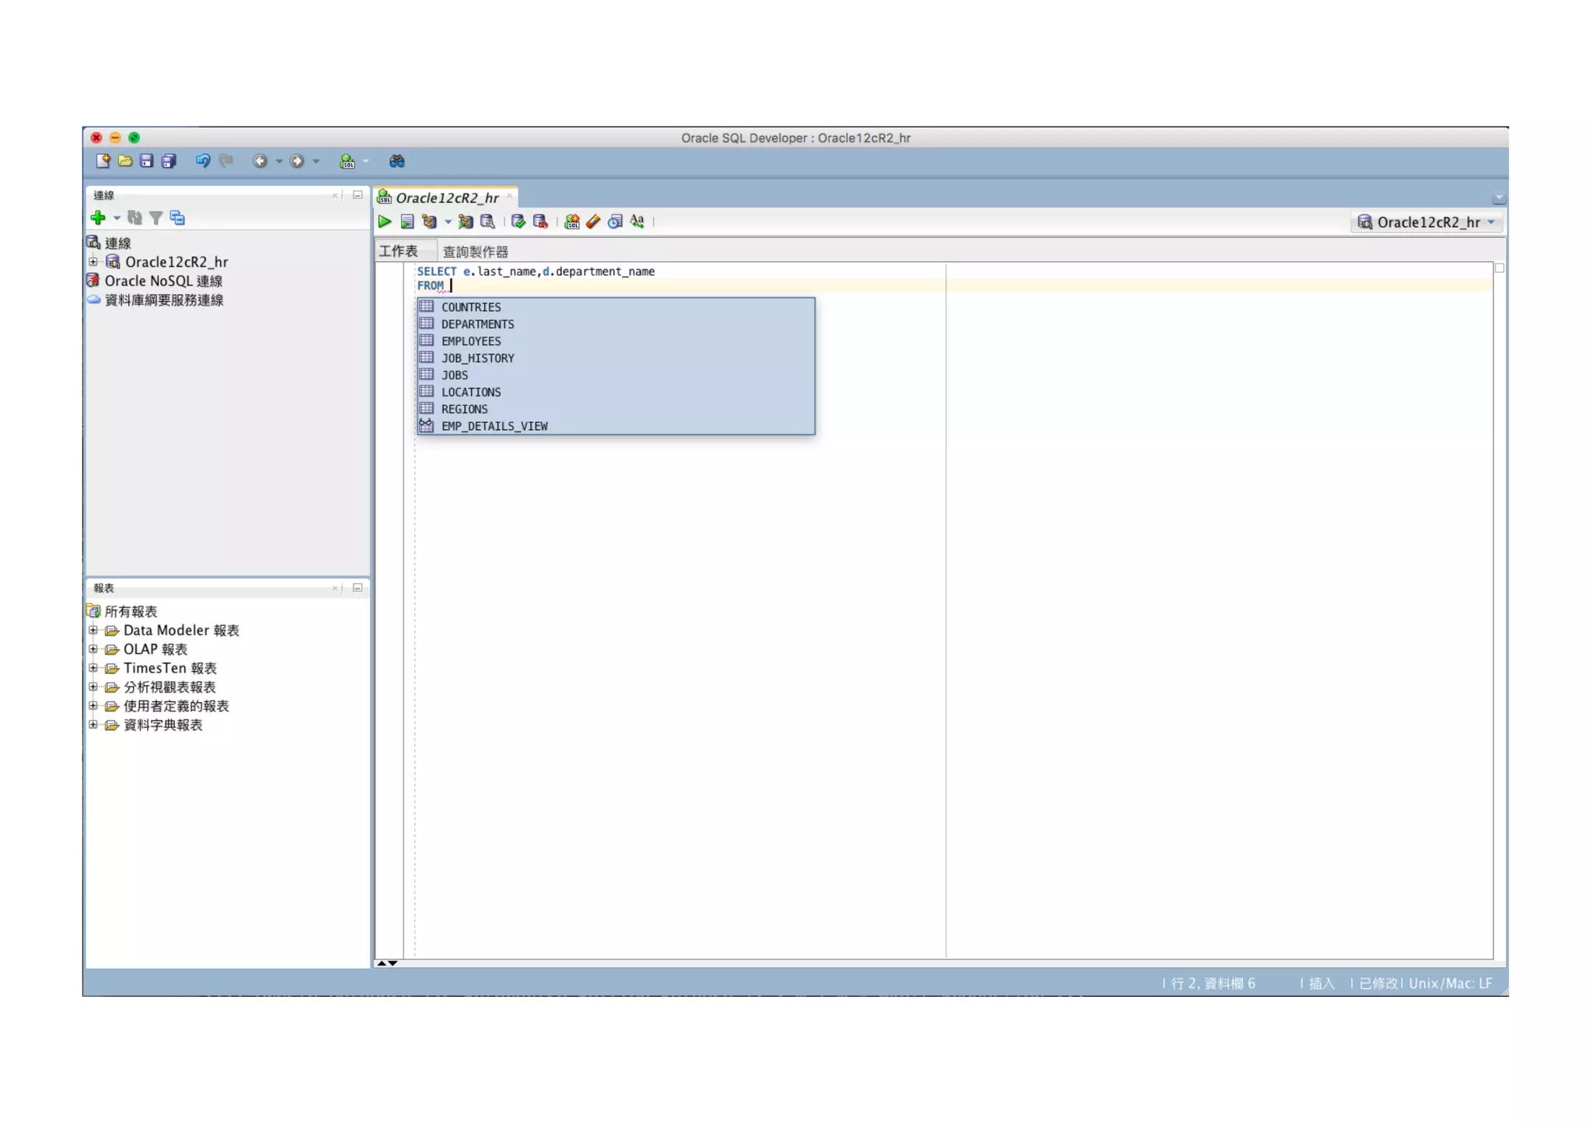The height and width of the screenshot is (1125, 1592).
Task: Close the 報表 panel
Action: [335, 588]
